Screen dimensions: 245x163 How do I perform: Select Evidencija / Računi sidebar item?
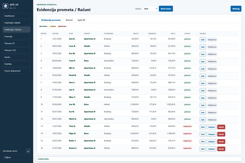point(17,30)
